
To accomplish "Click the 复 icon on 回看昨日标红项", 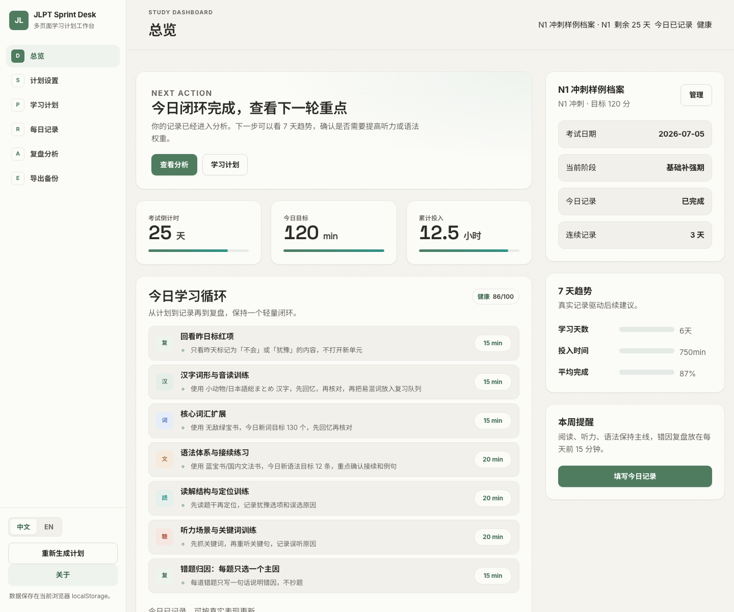I will (165, 343).
